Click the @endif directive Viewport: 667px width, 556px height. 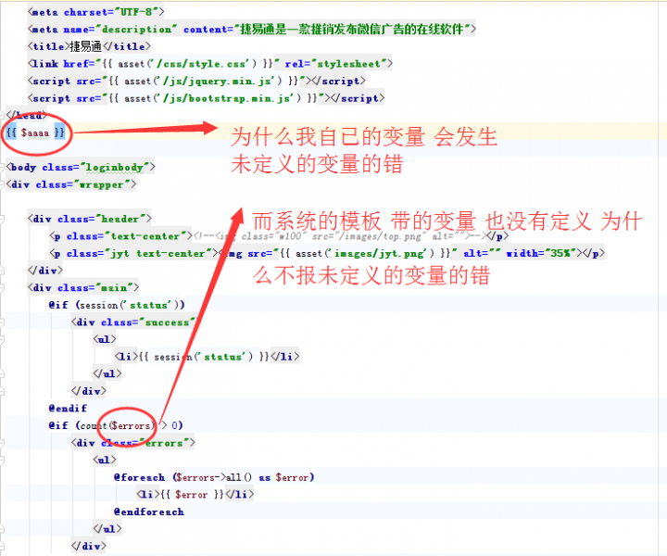click(x=68, y=409)
